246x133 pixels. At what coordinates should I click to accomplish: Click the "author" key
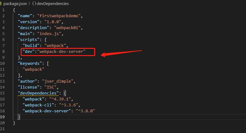coord(27,81)
